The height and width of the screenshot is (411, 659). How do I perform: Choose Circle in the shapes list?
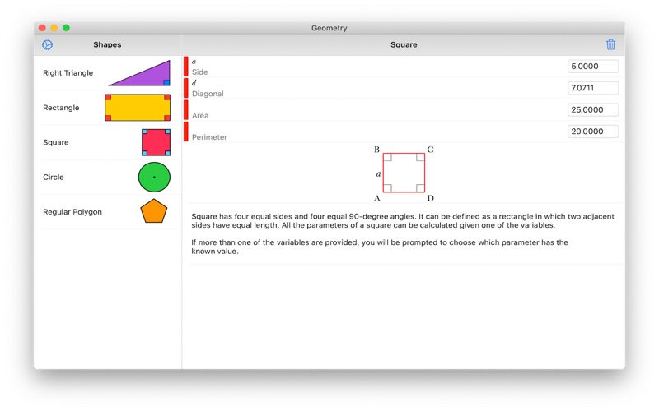click(x=54, y=177)
